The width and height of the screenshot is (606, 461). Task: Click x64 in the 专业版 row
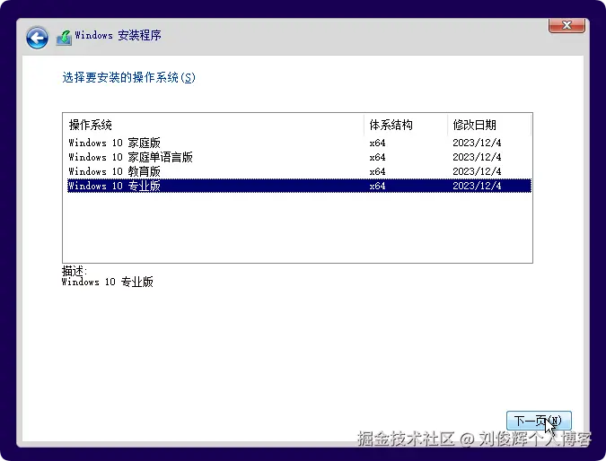pos(377,186)
